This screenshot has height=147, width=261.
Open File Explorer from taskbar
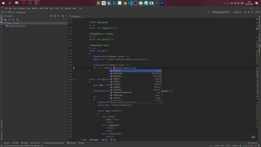(17, 3)
